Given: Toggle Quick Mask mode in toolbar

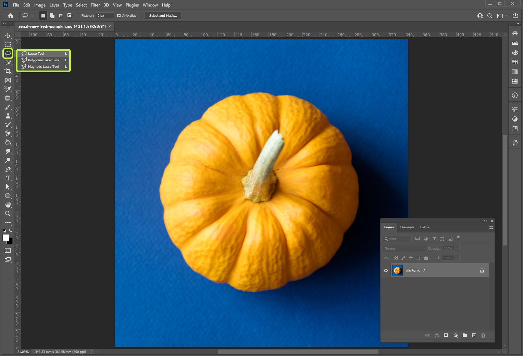Looking at the screenshot, I should [8, 251].
